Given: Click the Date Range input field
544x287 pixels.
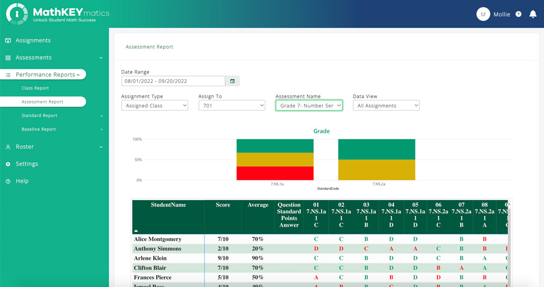Looking at the screenshot, I should (x=173, y=81).
